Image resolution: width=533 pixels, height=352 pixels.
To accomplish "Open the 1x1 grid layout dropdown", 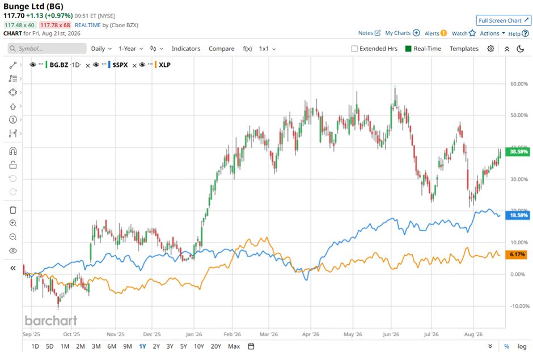I will pyautogui.click(x=267, y=49).
